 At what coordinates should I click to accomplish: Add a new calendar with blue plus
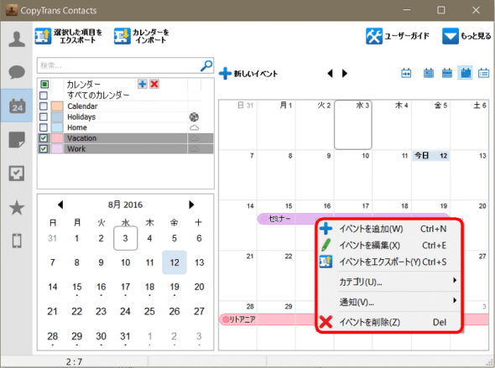[143, 84]
